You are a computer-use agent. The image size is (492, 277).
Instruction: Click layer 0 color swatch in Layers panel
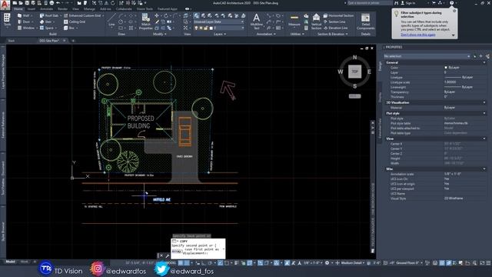pyautogui.click(x=211, y=28)
